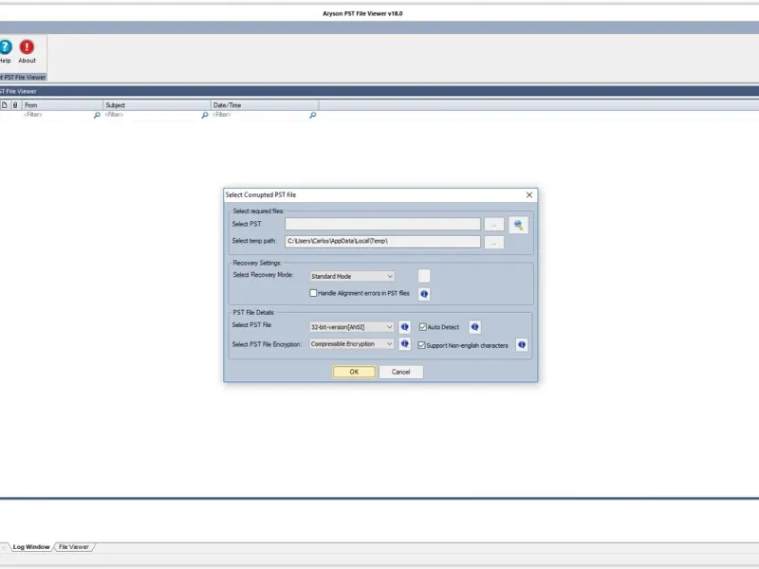Browse for the temp path folder
Screen dimensions: 759x569
coord(493,243)
